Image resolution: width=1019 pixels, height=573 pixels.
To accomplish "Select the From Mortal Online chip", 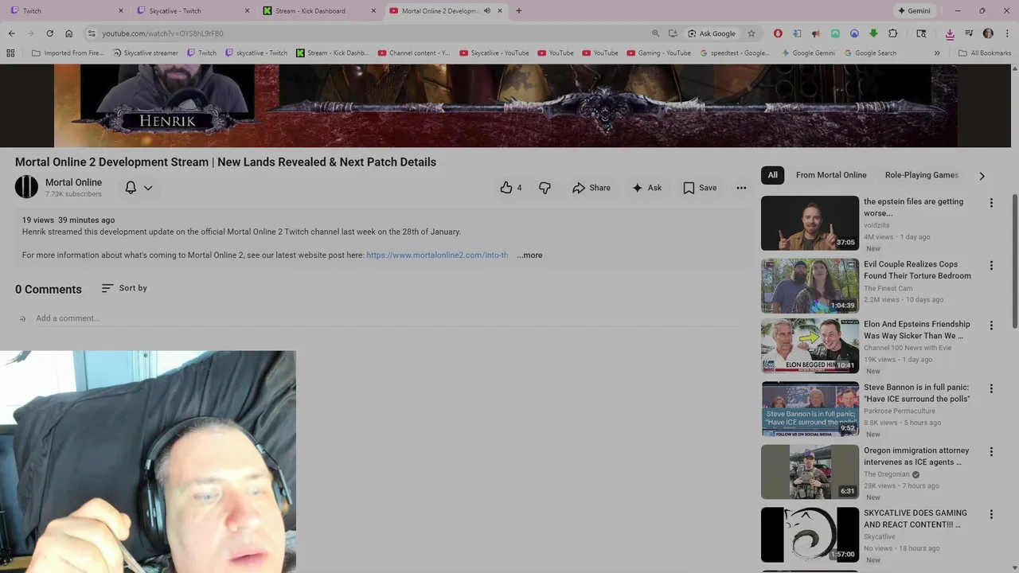I will coord(831,175).
